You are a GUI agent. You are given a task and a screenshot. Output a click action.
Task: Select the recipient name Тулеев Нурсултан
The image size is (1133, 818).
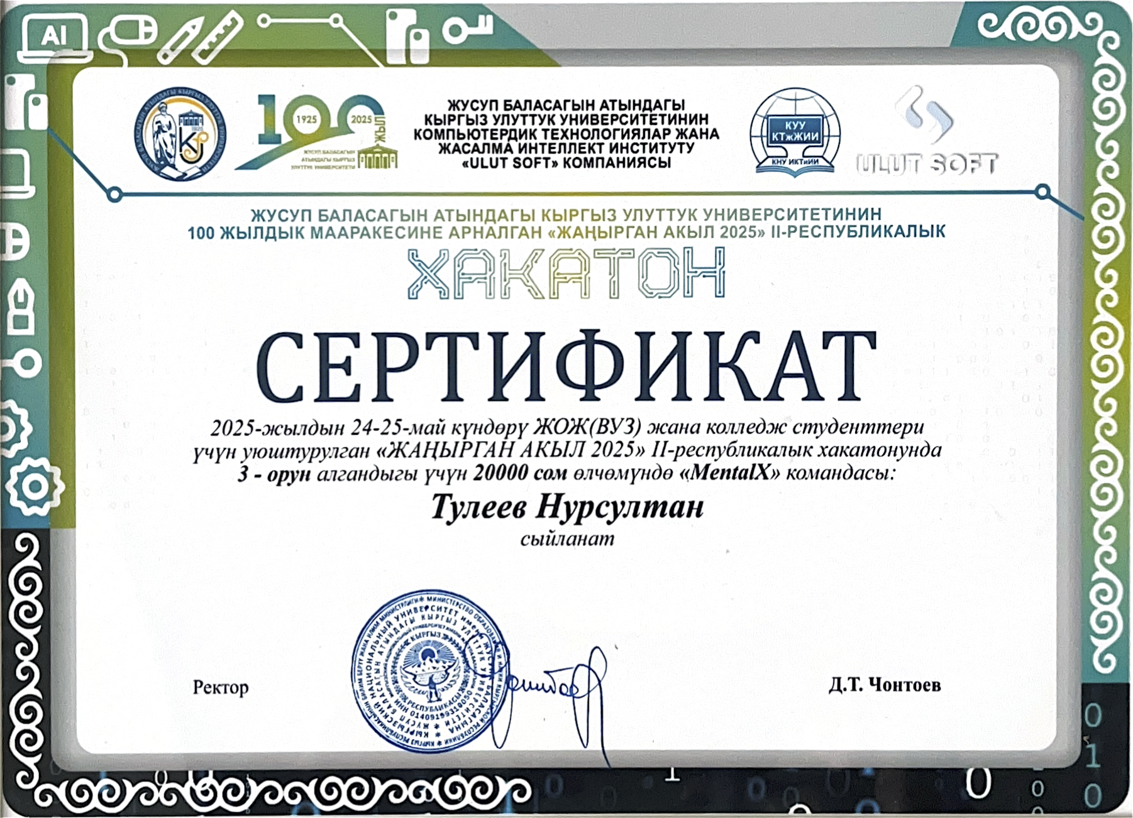[x=567, y=506]
